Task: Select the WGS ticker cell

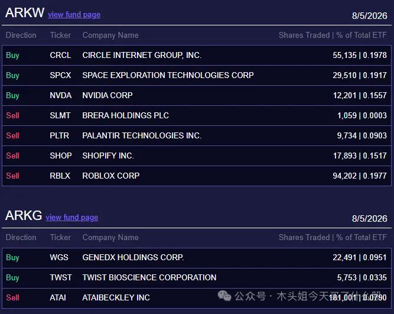Action: pyautogui.click(x=59, y=257)
